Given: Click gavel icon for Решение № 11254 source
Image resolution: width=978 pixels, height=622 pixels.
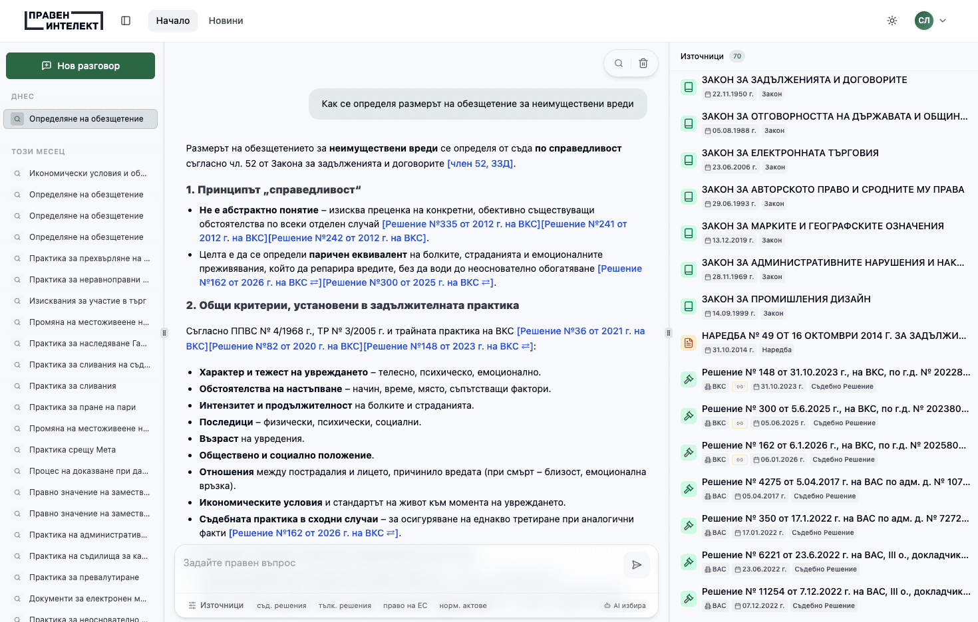Looking at the screenshot, I should coord(689,599).
